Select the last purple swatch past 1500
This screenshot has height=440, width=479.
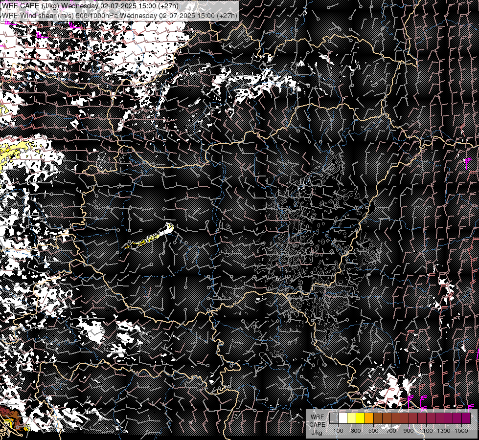466,418
